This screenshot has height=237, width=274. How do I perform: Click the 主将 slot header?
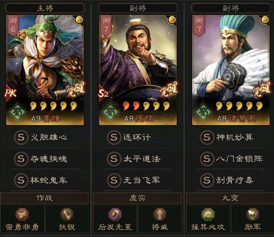[45, 8]
